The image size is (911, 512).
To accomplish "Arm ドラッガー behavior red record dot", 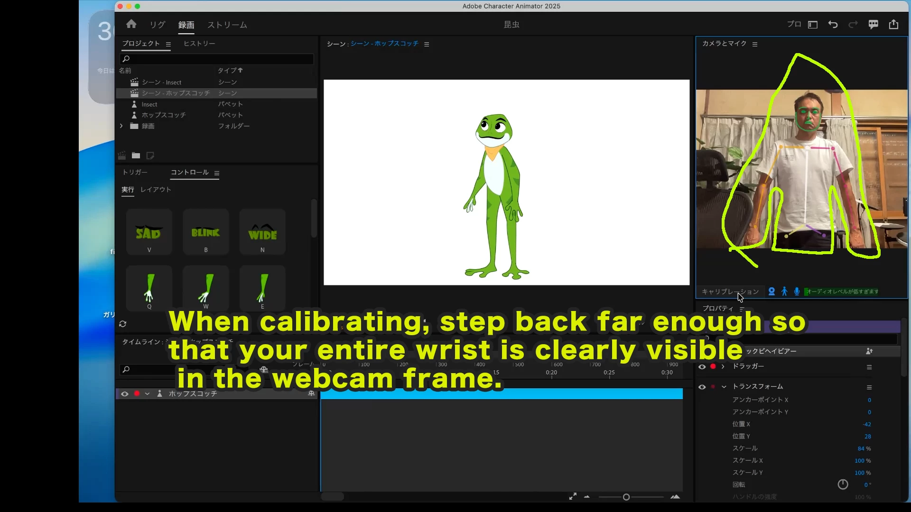I will [x=713, y=366].
